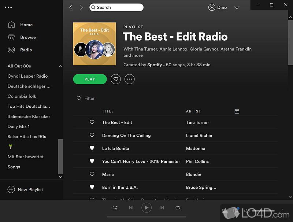The image size is (293, 222).
Task: Open Radio in the sidebar
Action: (x=26, y=50)
